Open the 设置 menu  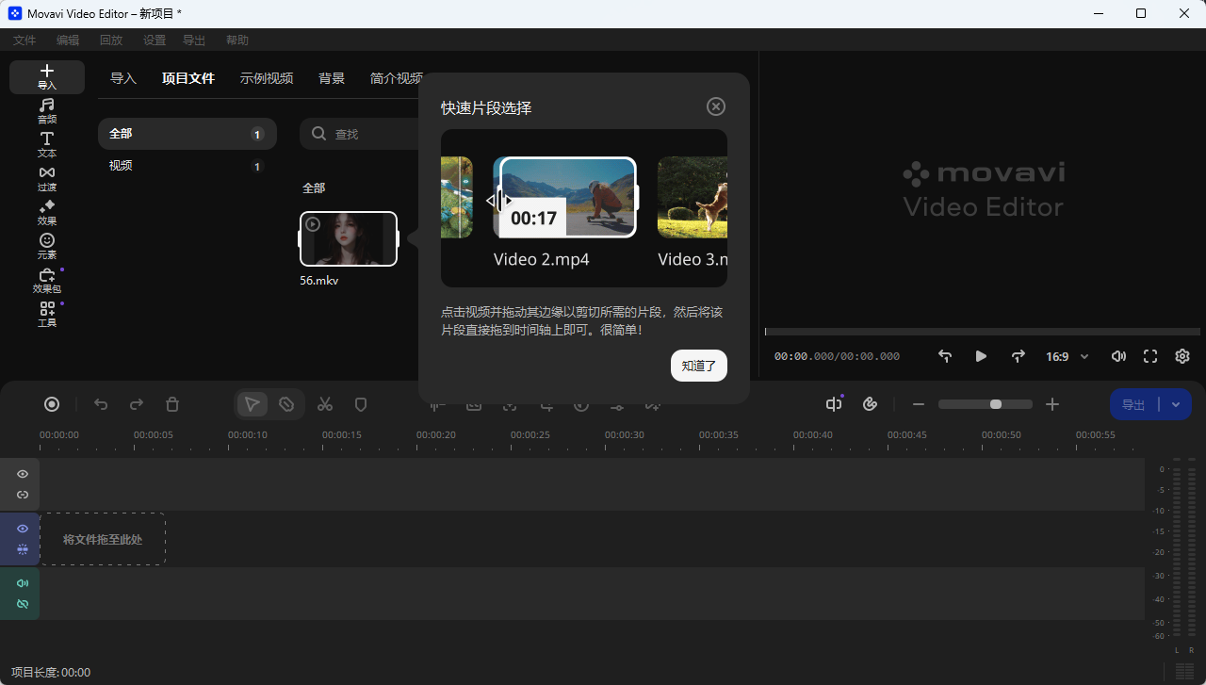tap(155, 40)
